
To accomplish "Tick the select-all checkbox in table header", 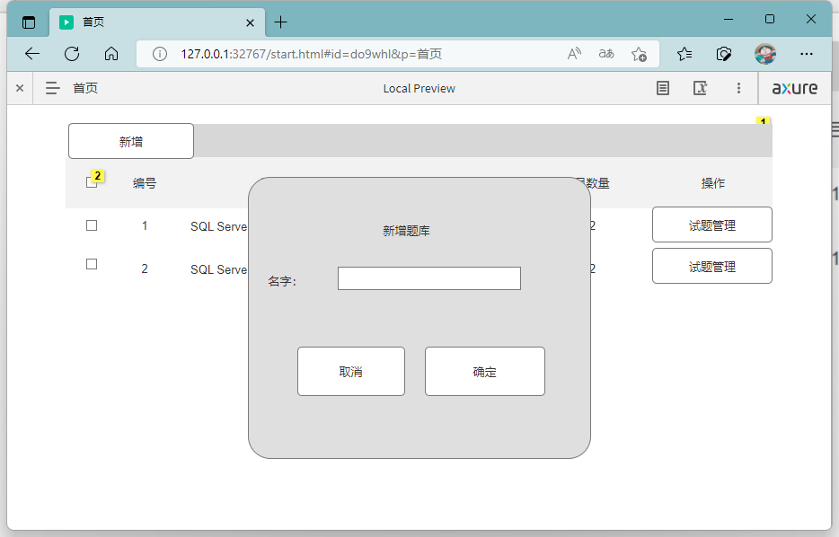I will coord(91,183).
